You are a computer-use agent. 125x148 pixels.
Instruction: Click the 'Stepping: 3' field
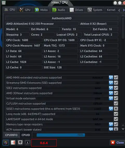point(17,35)
